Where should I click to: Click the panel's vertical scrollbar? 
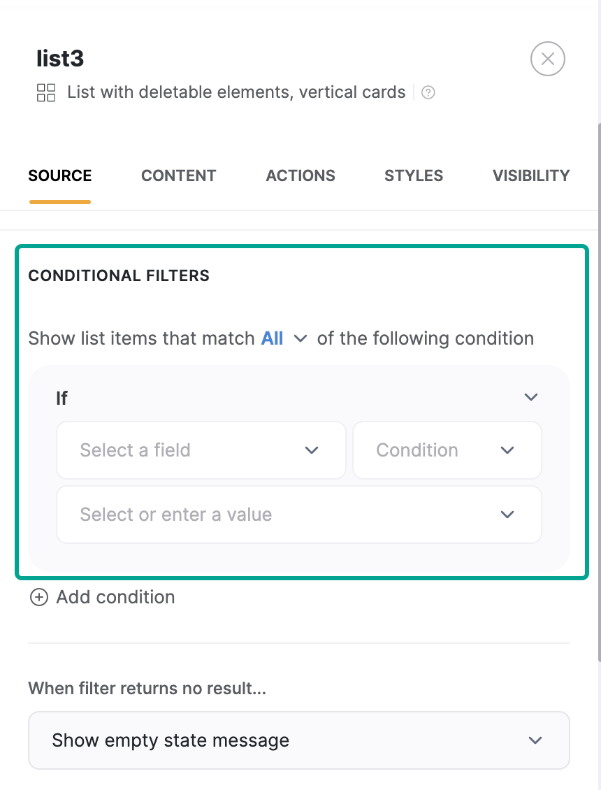click(x=598, y=392)
